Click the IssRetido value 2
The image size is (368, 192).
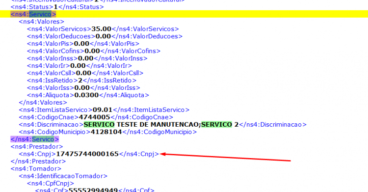[x=80, y=81]
